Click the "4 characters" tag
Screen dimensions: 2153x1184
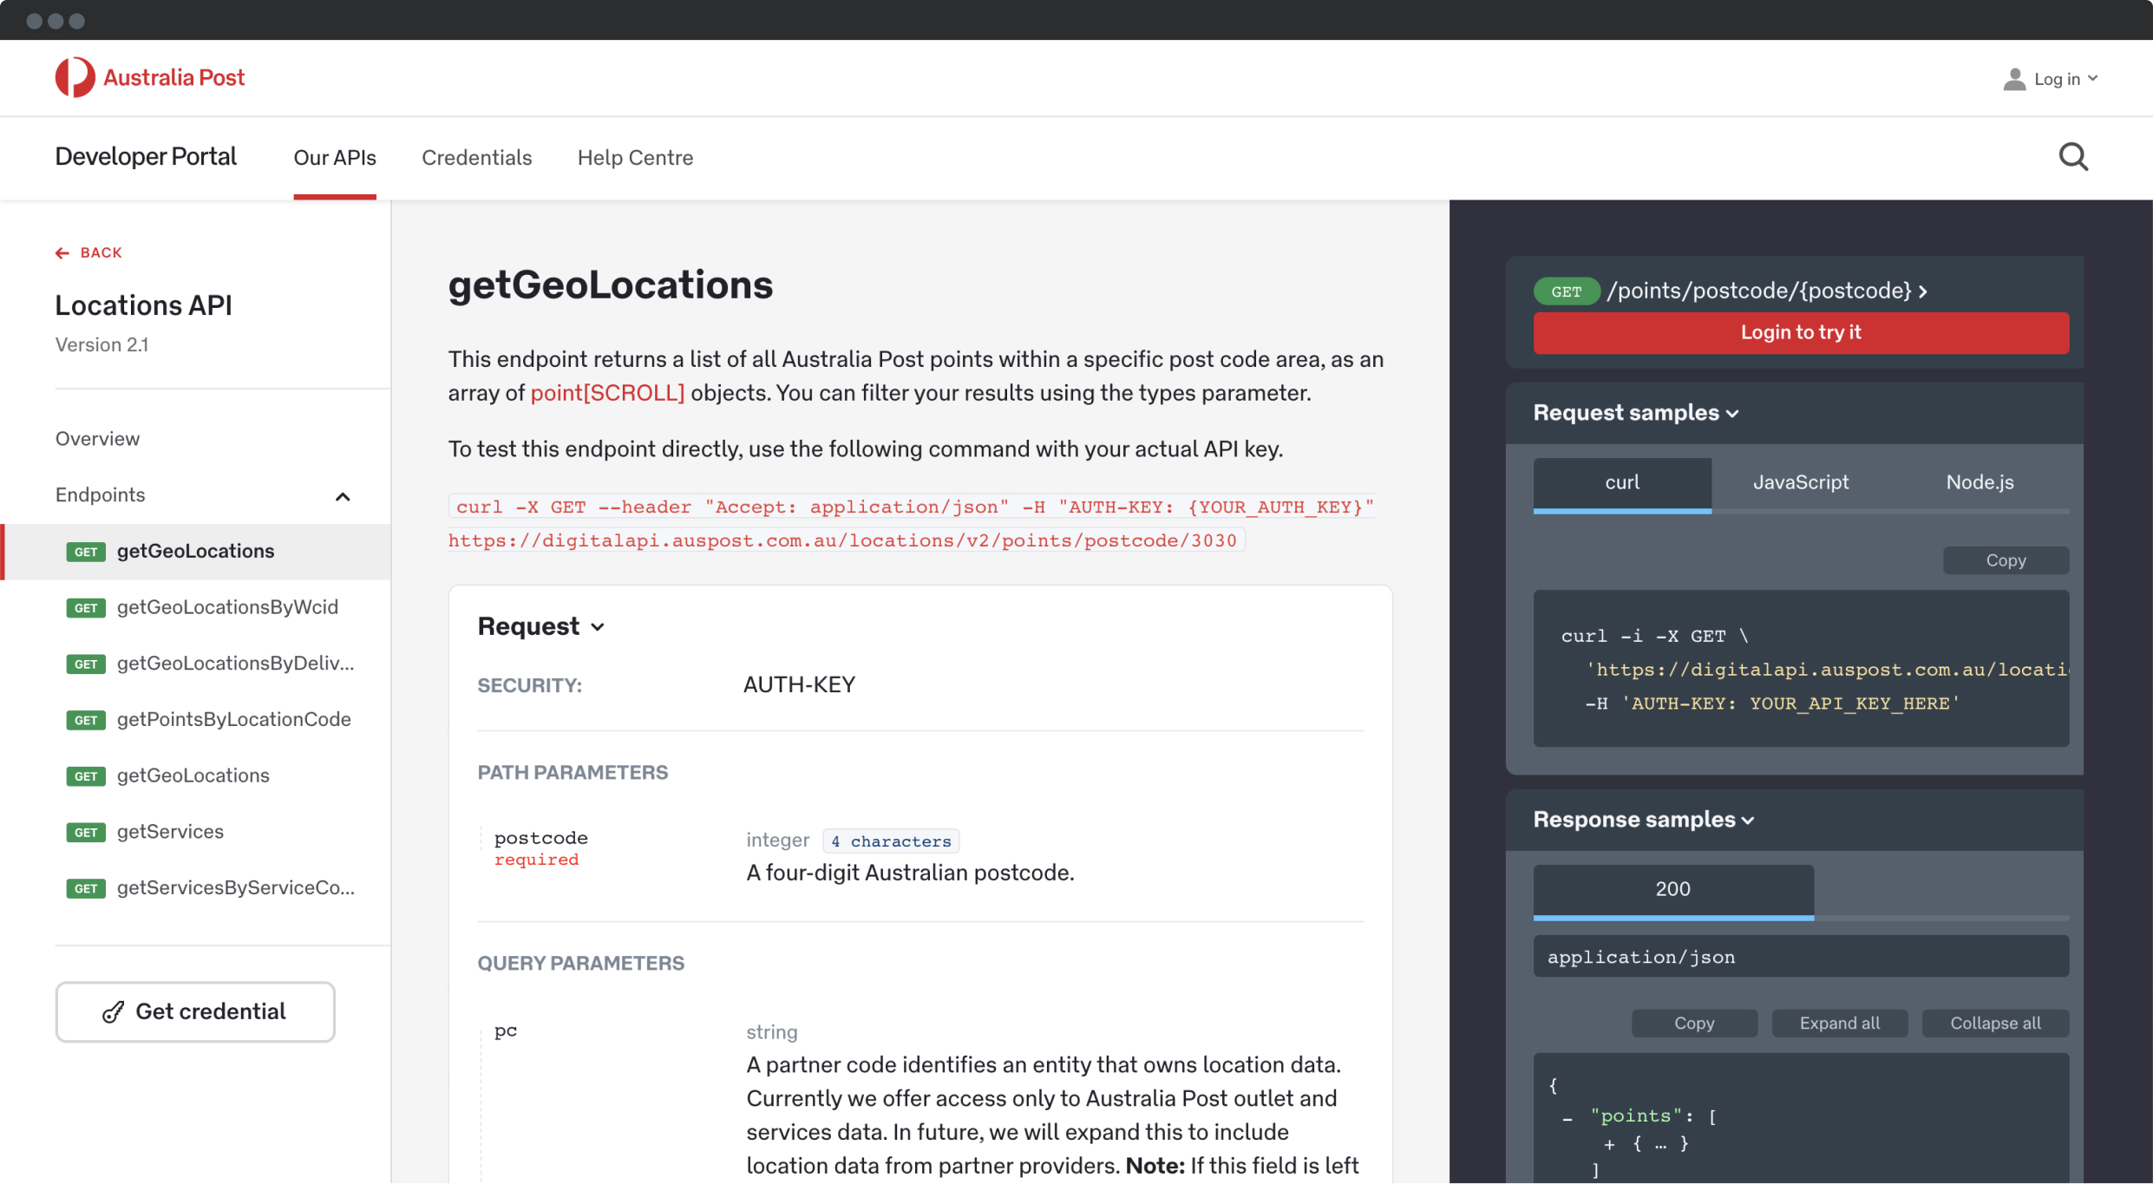click(891, 841)
